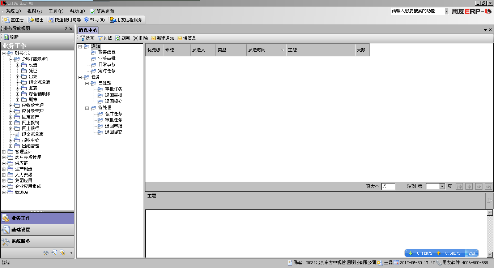Select 网上银行 in navigation tree
The image size is (494, 268).
coord(30,129)
